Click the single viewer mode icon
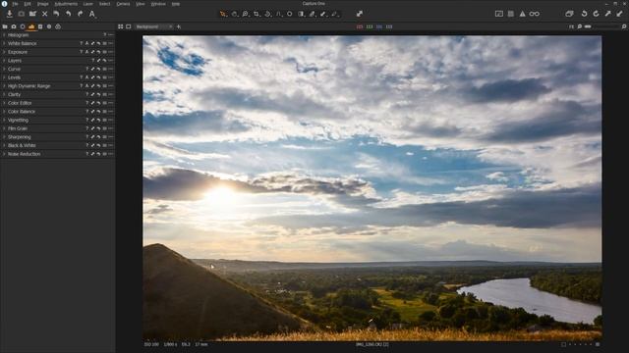This screenshot has height=353, width=629. [129, 26]
